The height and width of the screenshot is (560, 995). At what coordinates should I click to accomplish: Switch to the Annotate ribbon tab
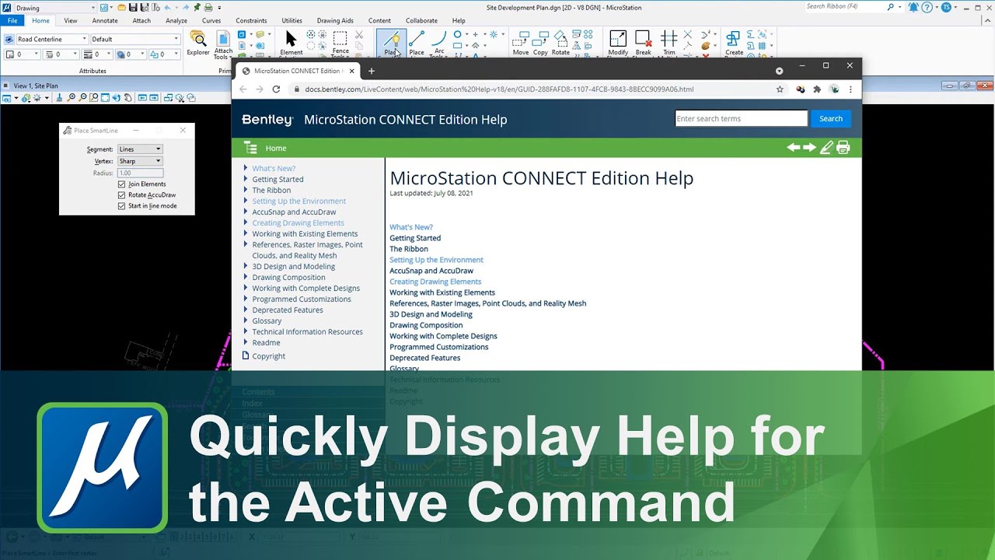[x=105, y=21]
